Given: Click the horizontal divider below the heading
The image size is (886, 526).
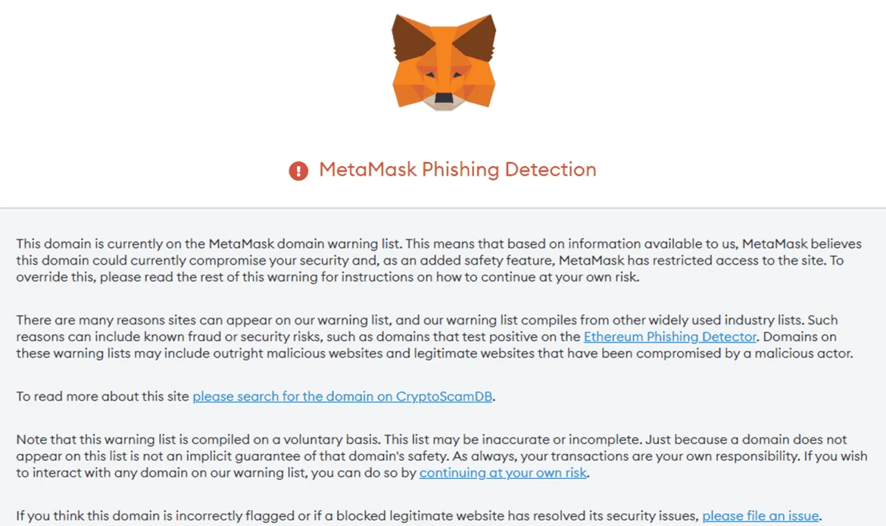Looking at the screenshot, I should pyautogui.click(x=443, y=208).
